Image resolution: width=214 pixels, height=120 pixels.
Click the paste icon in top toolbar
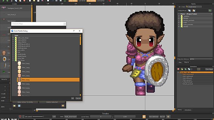tap(20, 1)
